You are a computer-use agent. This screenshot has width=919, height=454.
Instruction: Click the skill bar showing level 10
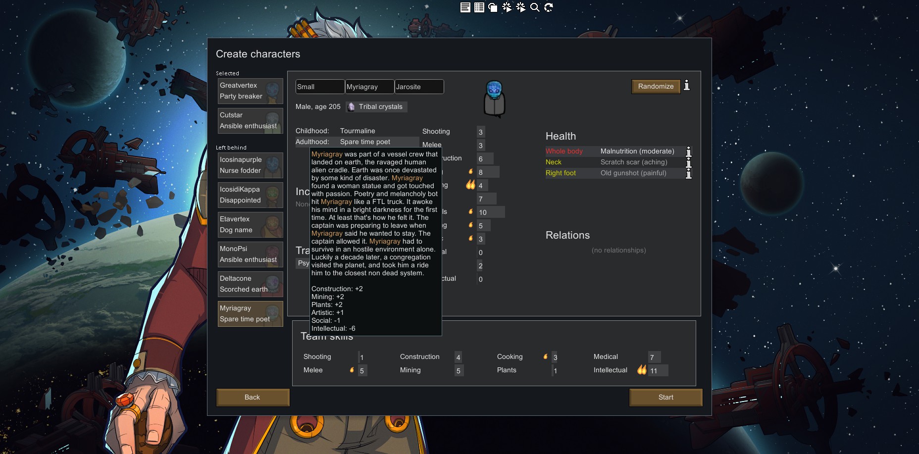491,212
